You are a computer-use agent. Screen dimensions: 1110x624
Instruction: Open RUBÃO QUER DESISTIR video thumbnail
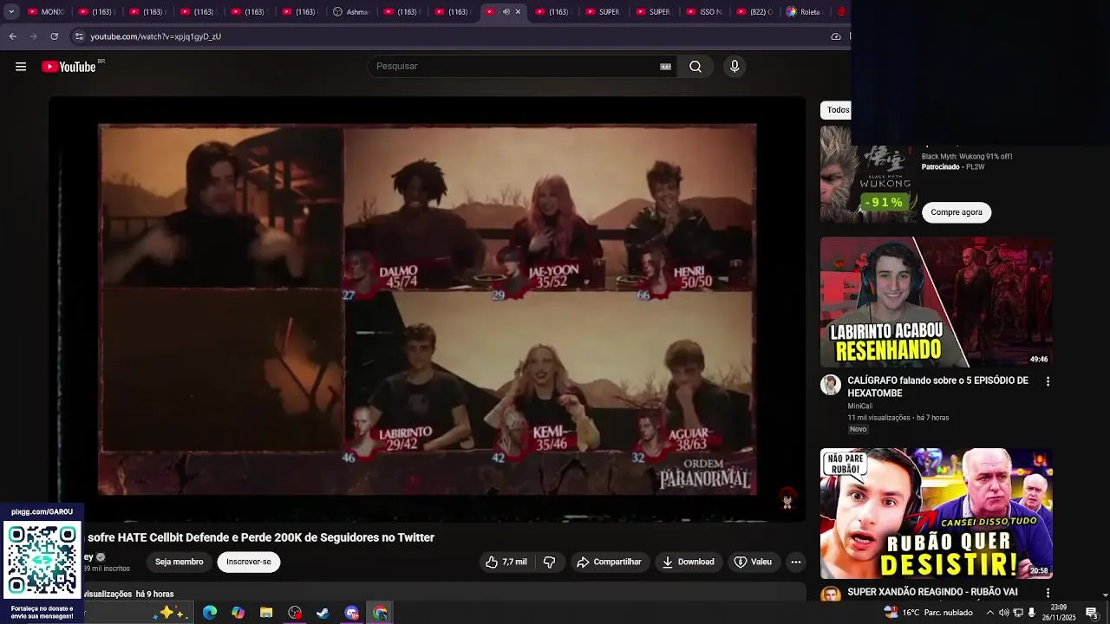pyautogui.click(x=937, y=513)
